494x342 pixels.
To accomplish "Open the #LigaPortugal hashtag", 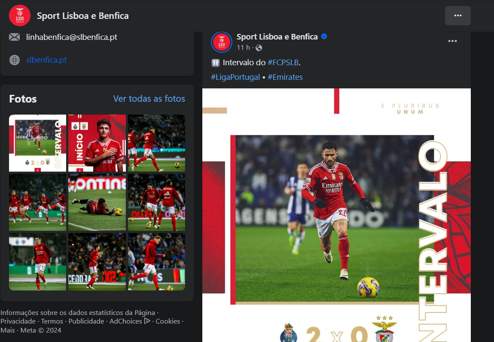I will pyautogui.click(x=235, y=77).
